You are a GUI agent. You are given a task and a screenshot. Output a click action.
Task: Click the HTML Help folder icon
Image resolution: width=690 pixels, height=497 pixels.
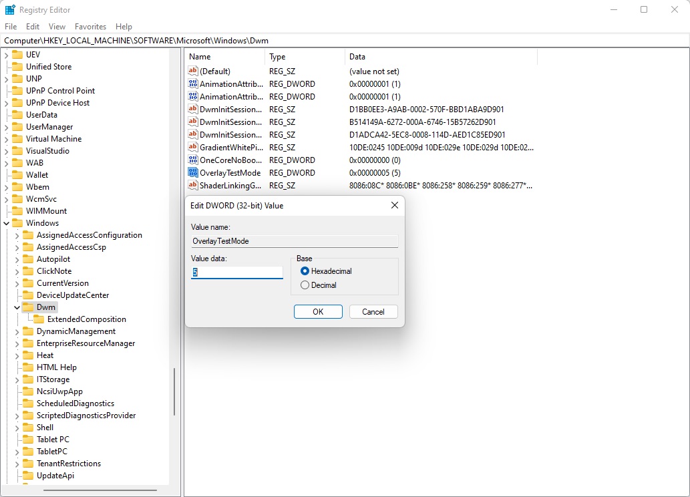click(28, 367)
